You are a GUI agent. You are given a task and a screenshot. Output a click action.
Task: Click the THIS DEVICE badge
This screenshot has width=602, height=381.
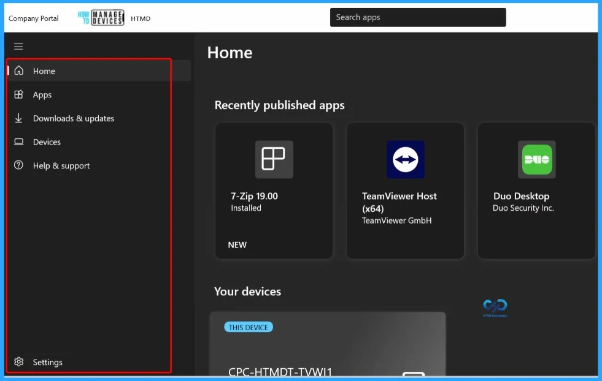click(249, 327)
